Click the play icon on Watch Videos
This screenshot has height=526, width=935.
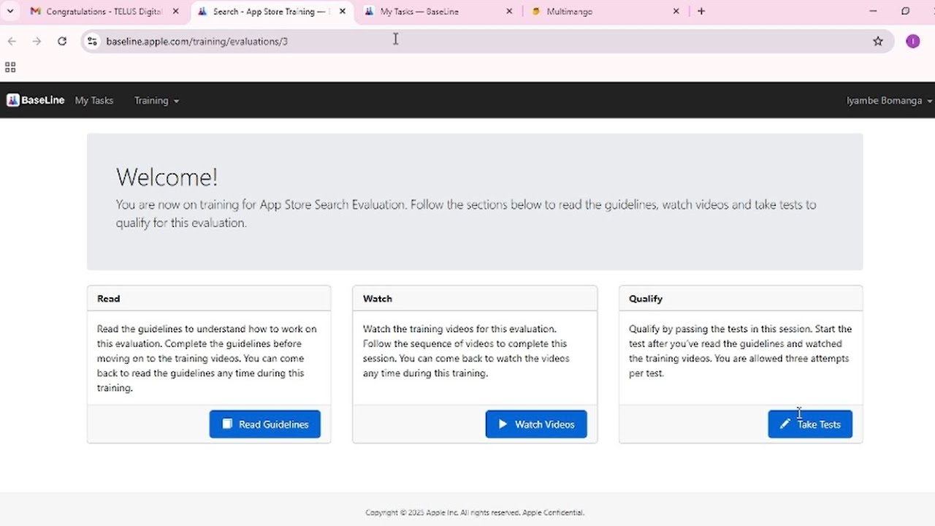(503, 424)
